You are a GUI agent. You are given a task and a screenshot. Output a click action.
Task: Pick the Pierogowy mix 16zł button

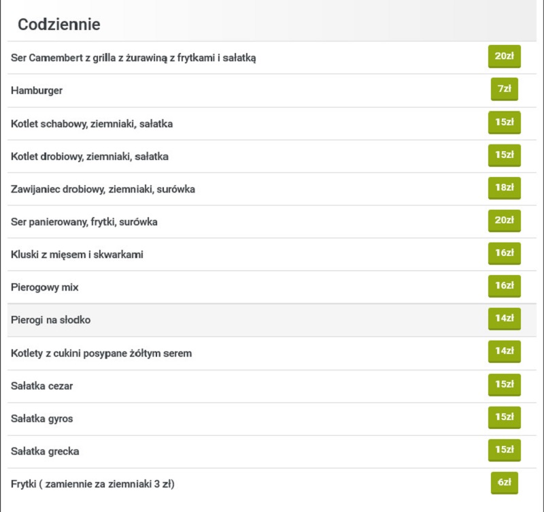504,286
